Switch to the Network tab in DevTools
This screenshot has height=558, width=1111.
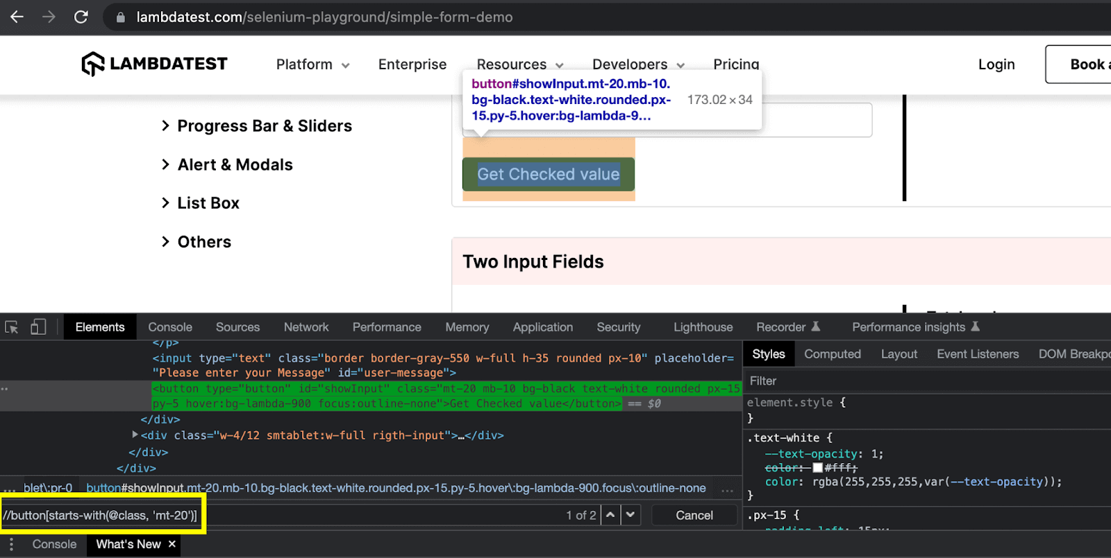[306, 327]
